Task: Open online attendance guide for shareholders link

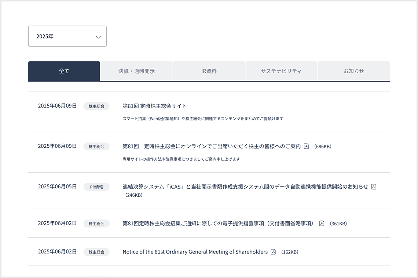Action: click(x=212, y=146)
